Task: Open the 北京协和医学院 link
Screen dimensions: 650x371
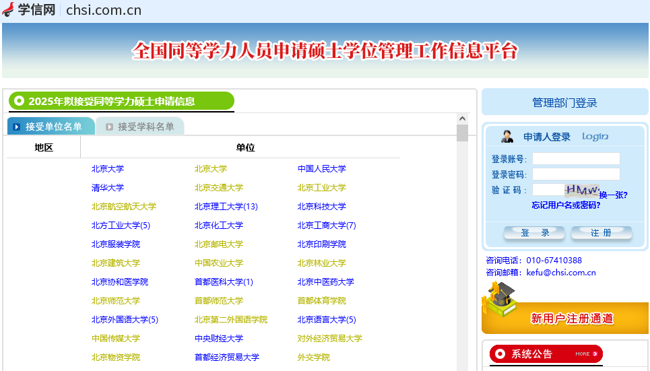Action: click(x=120, y=282)
